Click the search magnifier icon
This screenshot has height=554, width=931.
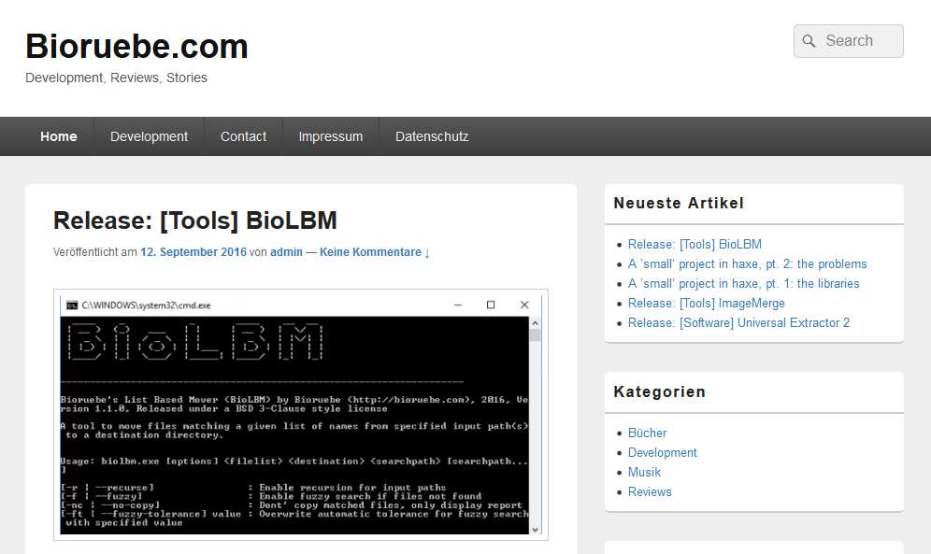[x=809, y=41]
